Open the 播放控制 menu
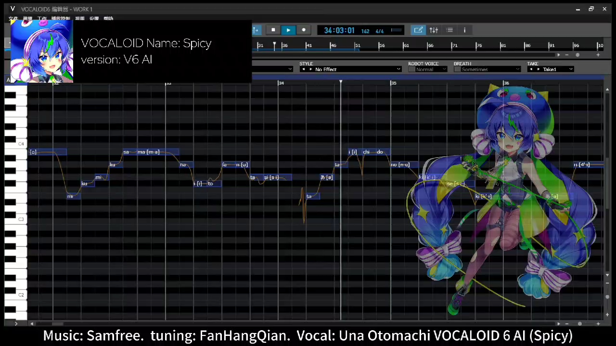This screenshot has width=616, height=346. click(x=61, y=19)
